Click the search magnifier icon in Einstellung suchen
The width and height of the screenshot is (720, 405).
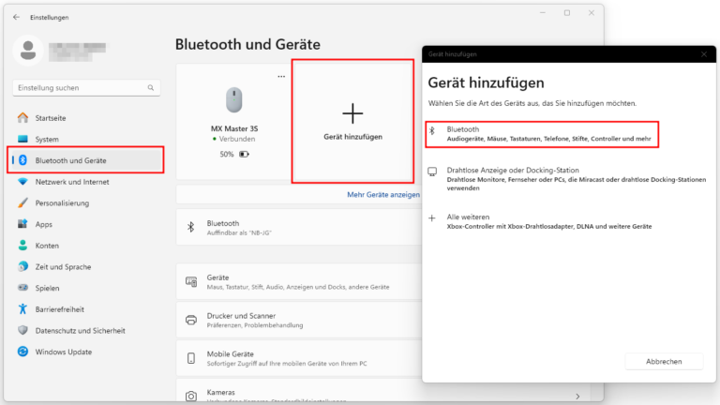tap(150, 87)
